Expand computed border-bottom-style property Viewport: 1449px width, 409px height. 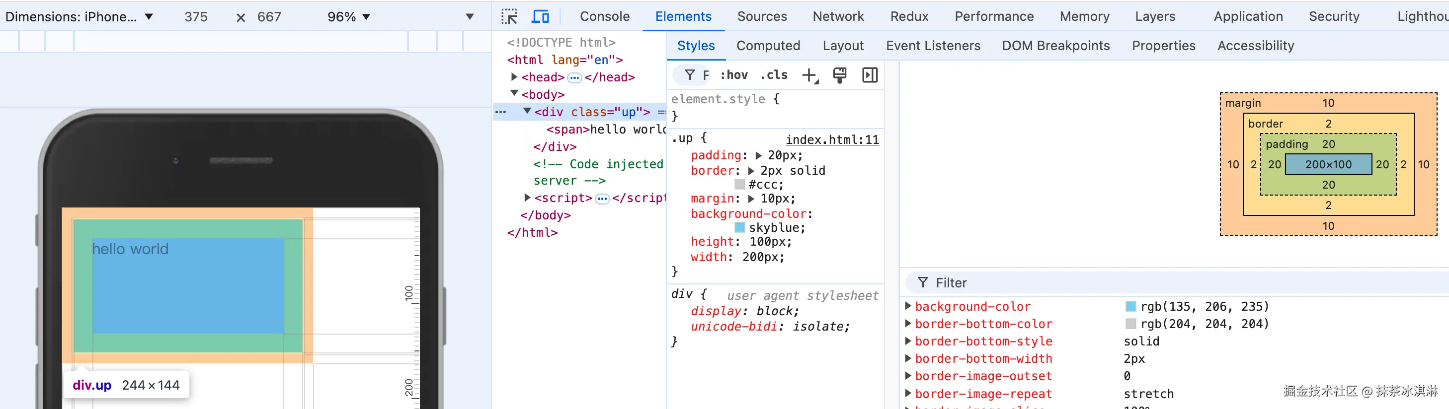[907, 341]
